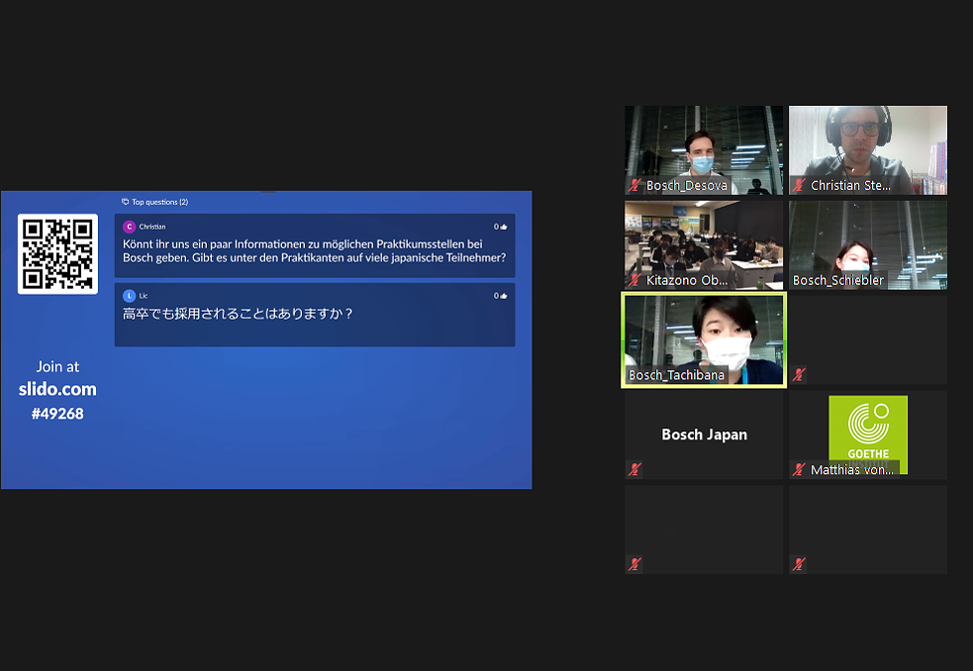Click the Top questions (2) heading

[x=159, y=202]
